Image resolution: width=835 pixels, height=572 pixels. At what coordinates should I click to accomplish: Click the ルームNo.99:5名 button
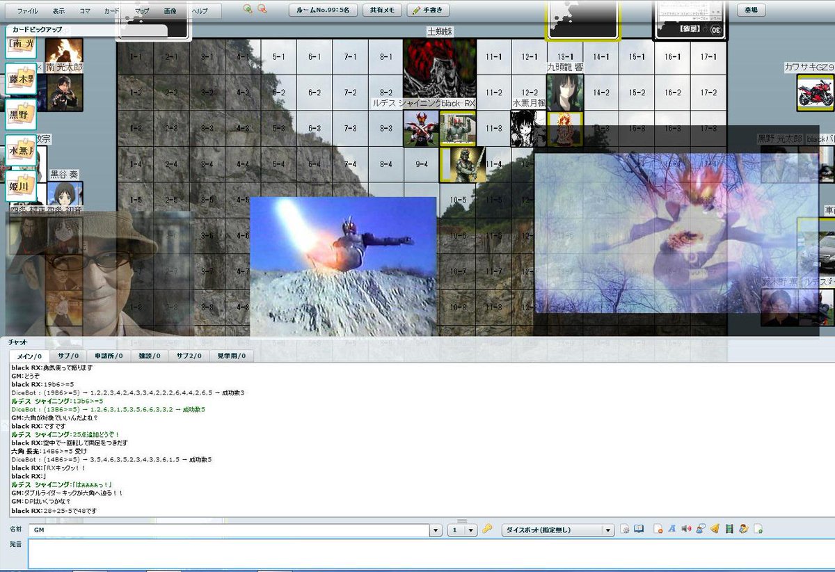(x=323, y=10)
